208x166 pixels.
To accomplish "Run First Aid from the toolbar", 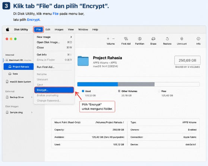I will point(126,41).
